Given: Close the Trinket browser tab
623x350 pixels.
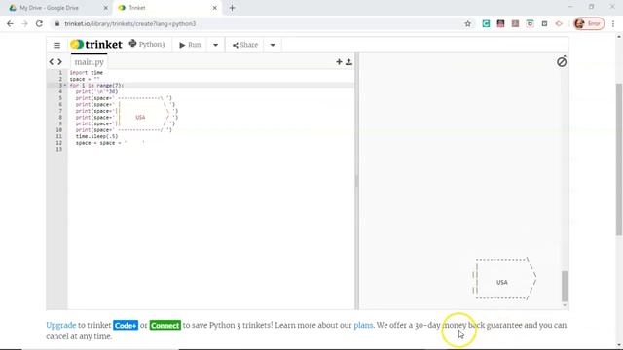Looking at the screenshot, I should tap(214, 8).
